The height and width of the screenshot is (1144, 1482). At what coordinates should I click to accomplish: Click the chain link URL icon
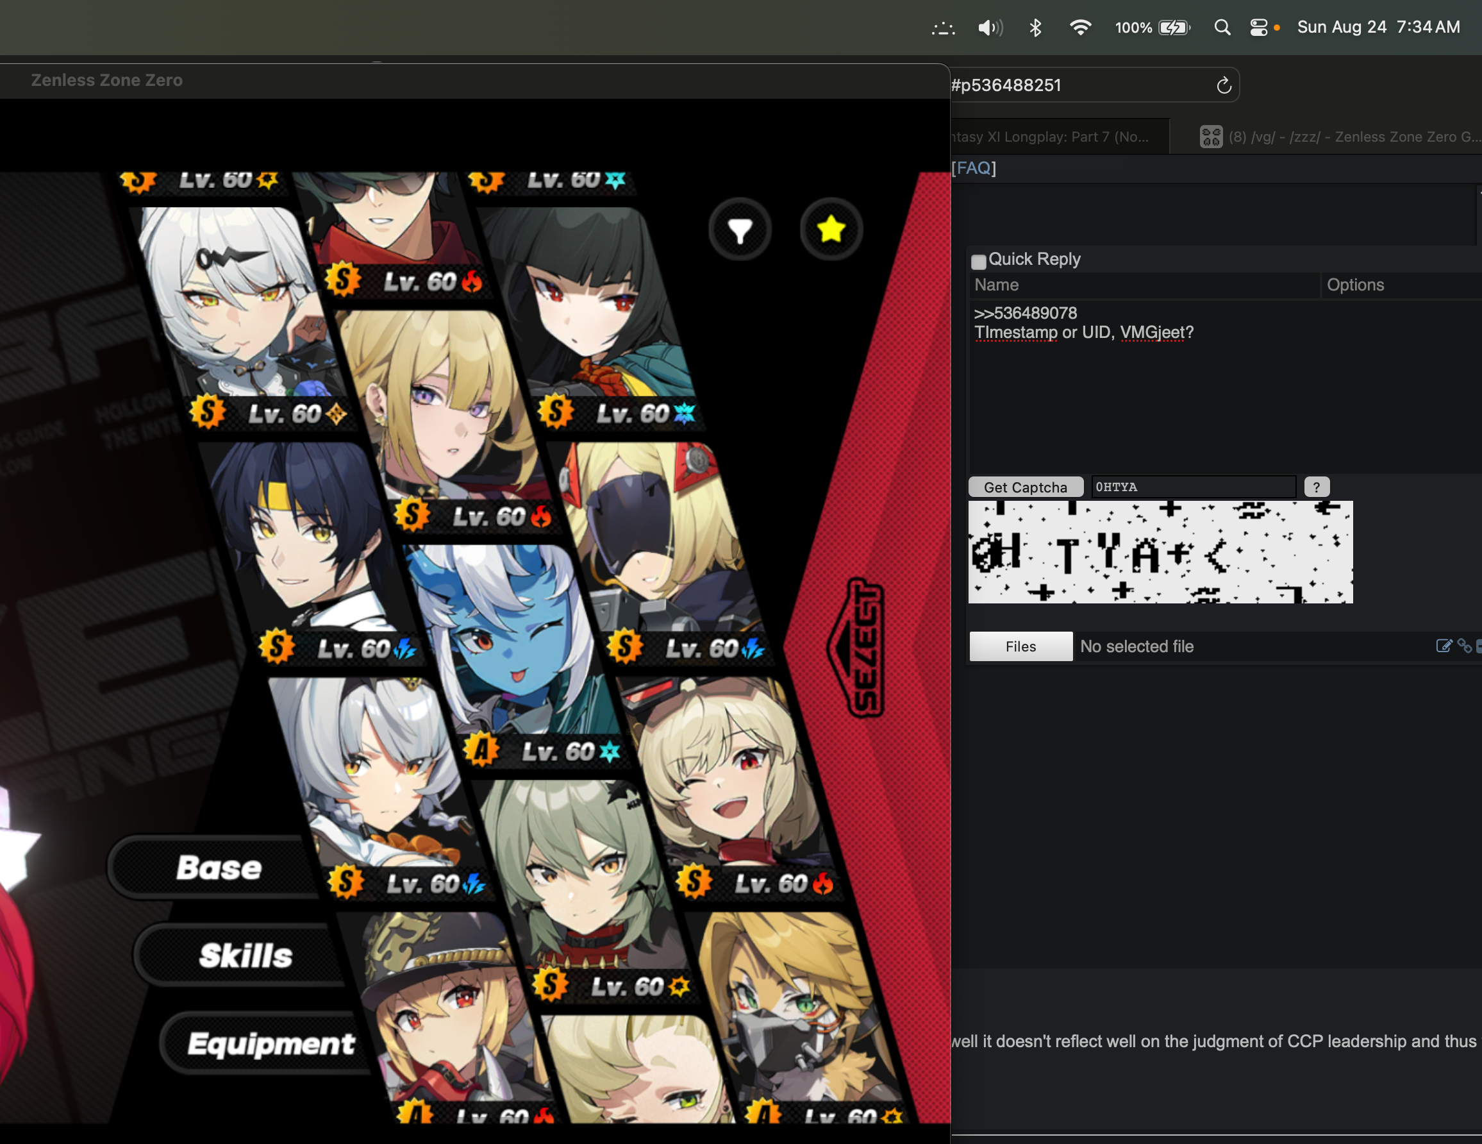click(1463, 646)
